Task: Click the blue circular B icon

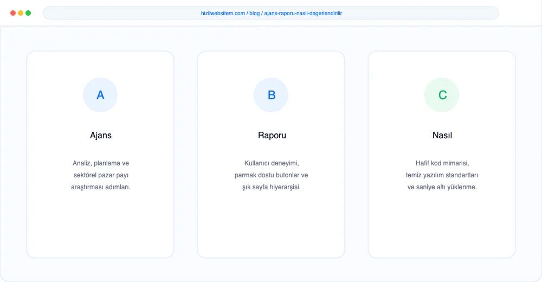Action: pyautogui.click(x=271, y=95)
